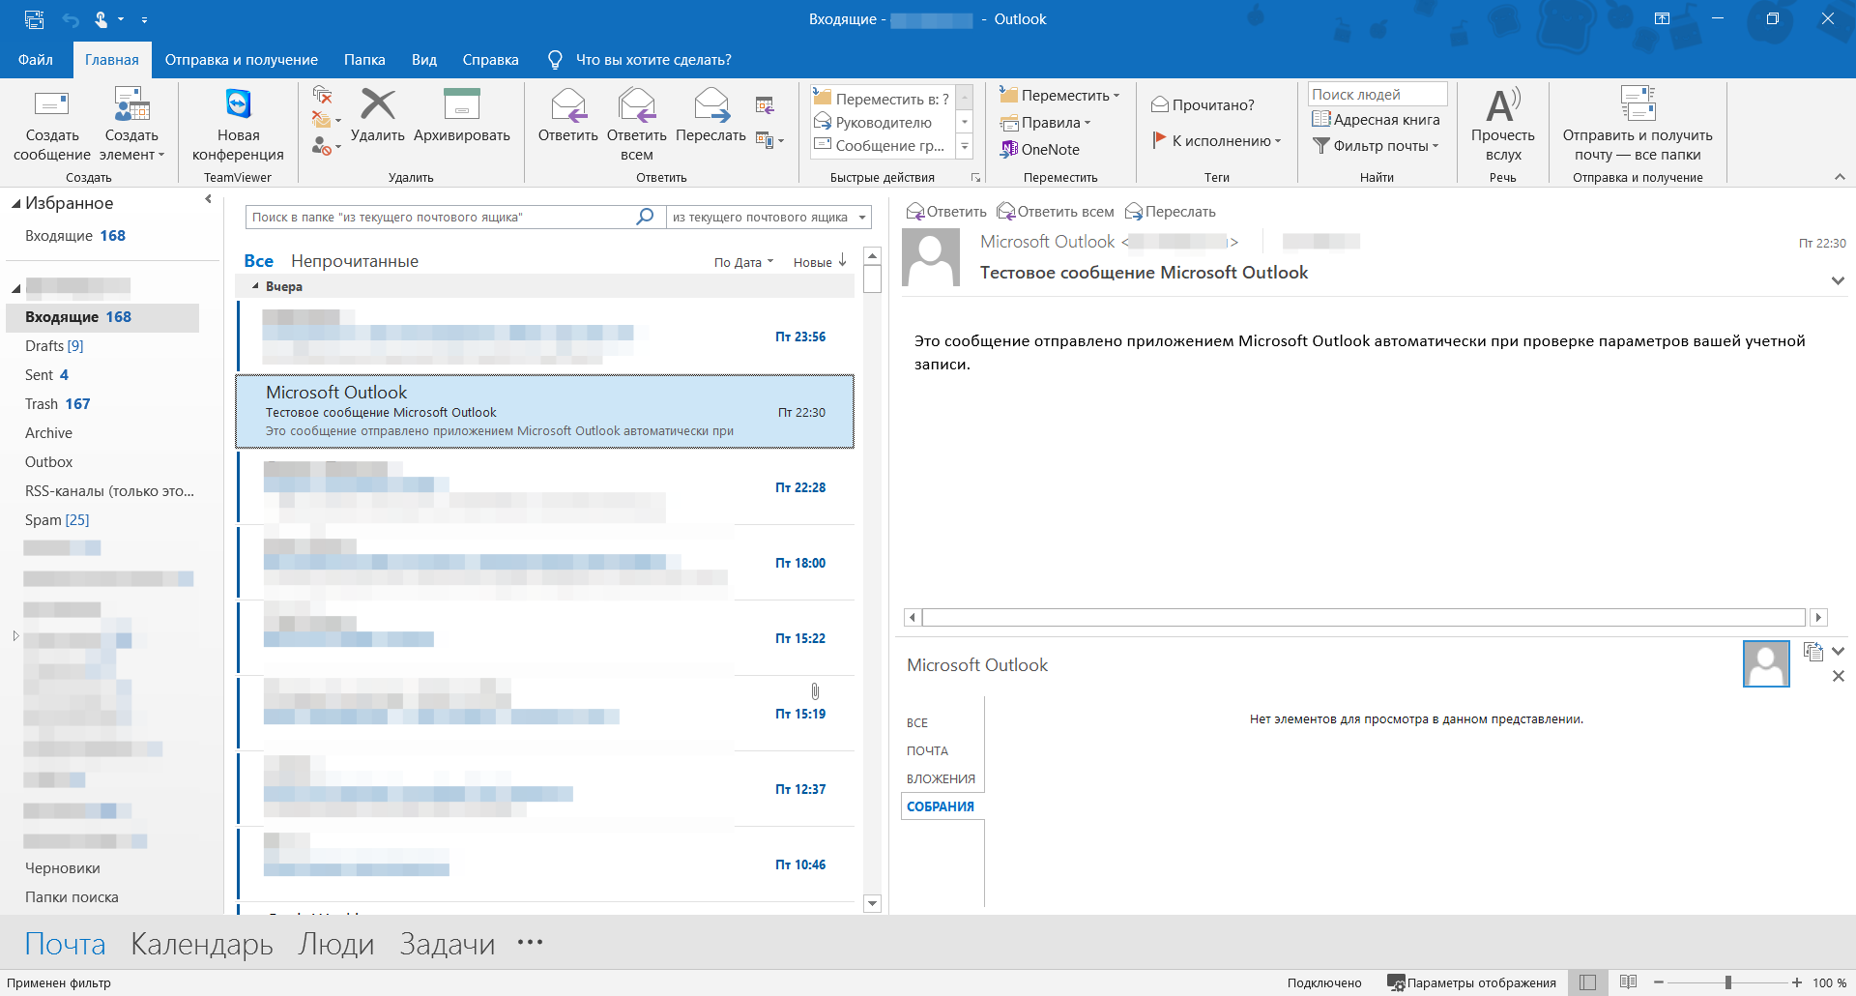Click the mailbox search field
Viewport: 1856px width, 996px height.
[441, 217]
